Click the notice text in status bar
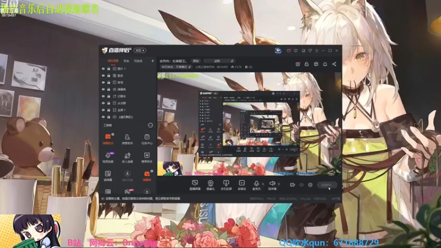Screen dimensions: 441x248 (x=143, y=198)
